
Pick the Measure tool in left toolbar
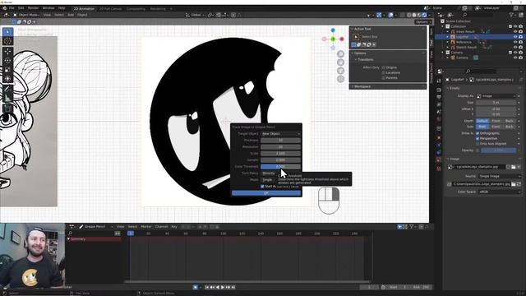[7, 98]
